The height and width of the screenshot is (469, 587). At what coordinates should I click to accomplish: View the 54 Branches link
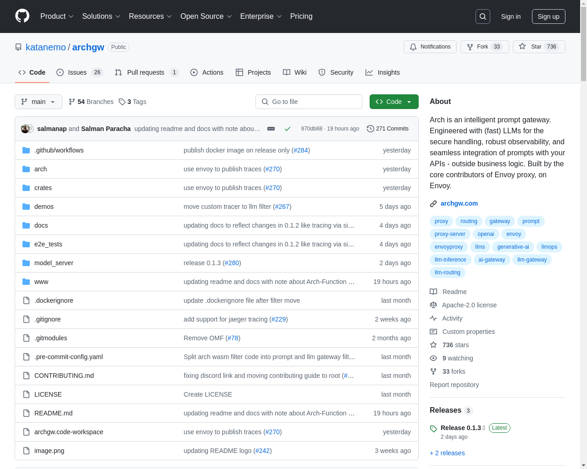tap(91, 102)
